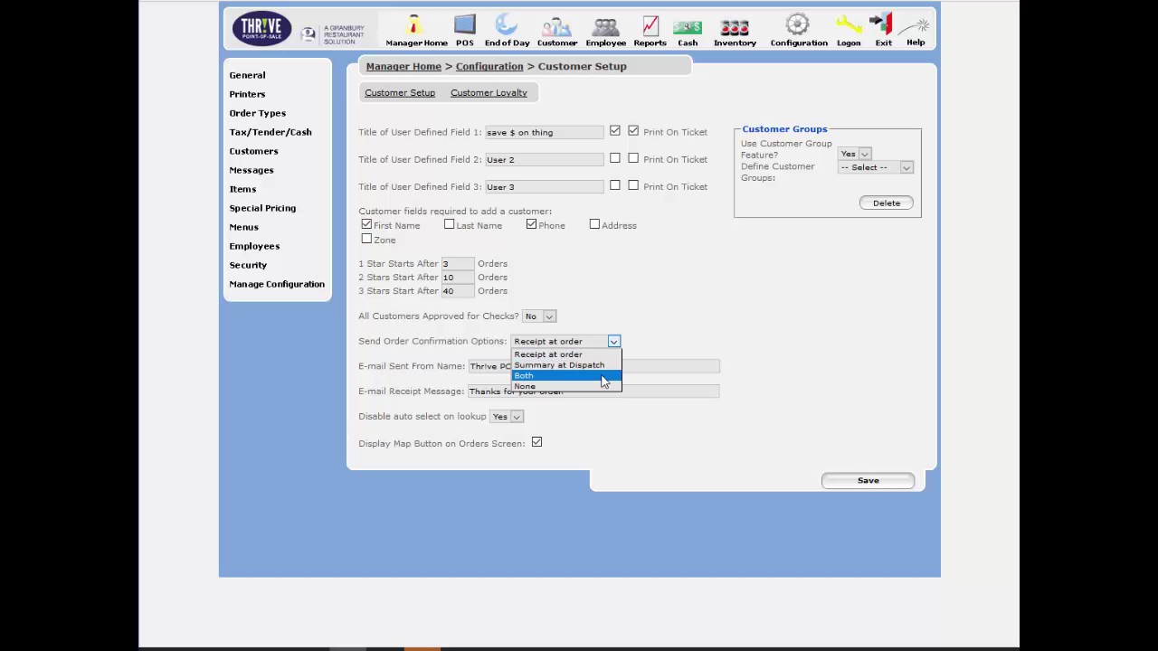Open Special Pricing in the left sidebar
This screenshot has height=651, width=1158.
coord(262,208)
